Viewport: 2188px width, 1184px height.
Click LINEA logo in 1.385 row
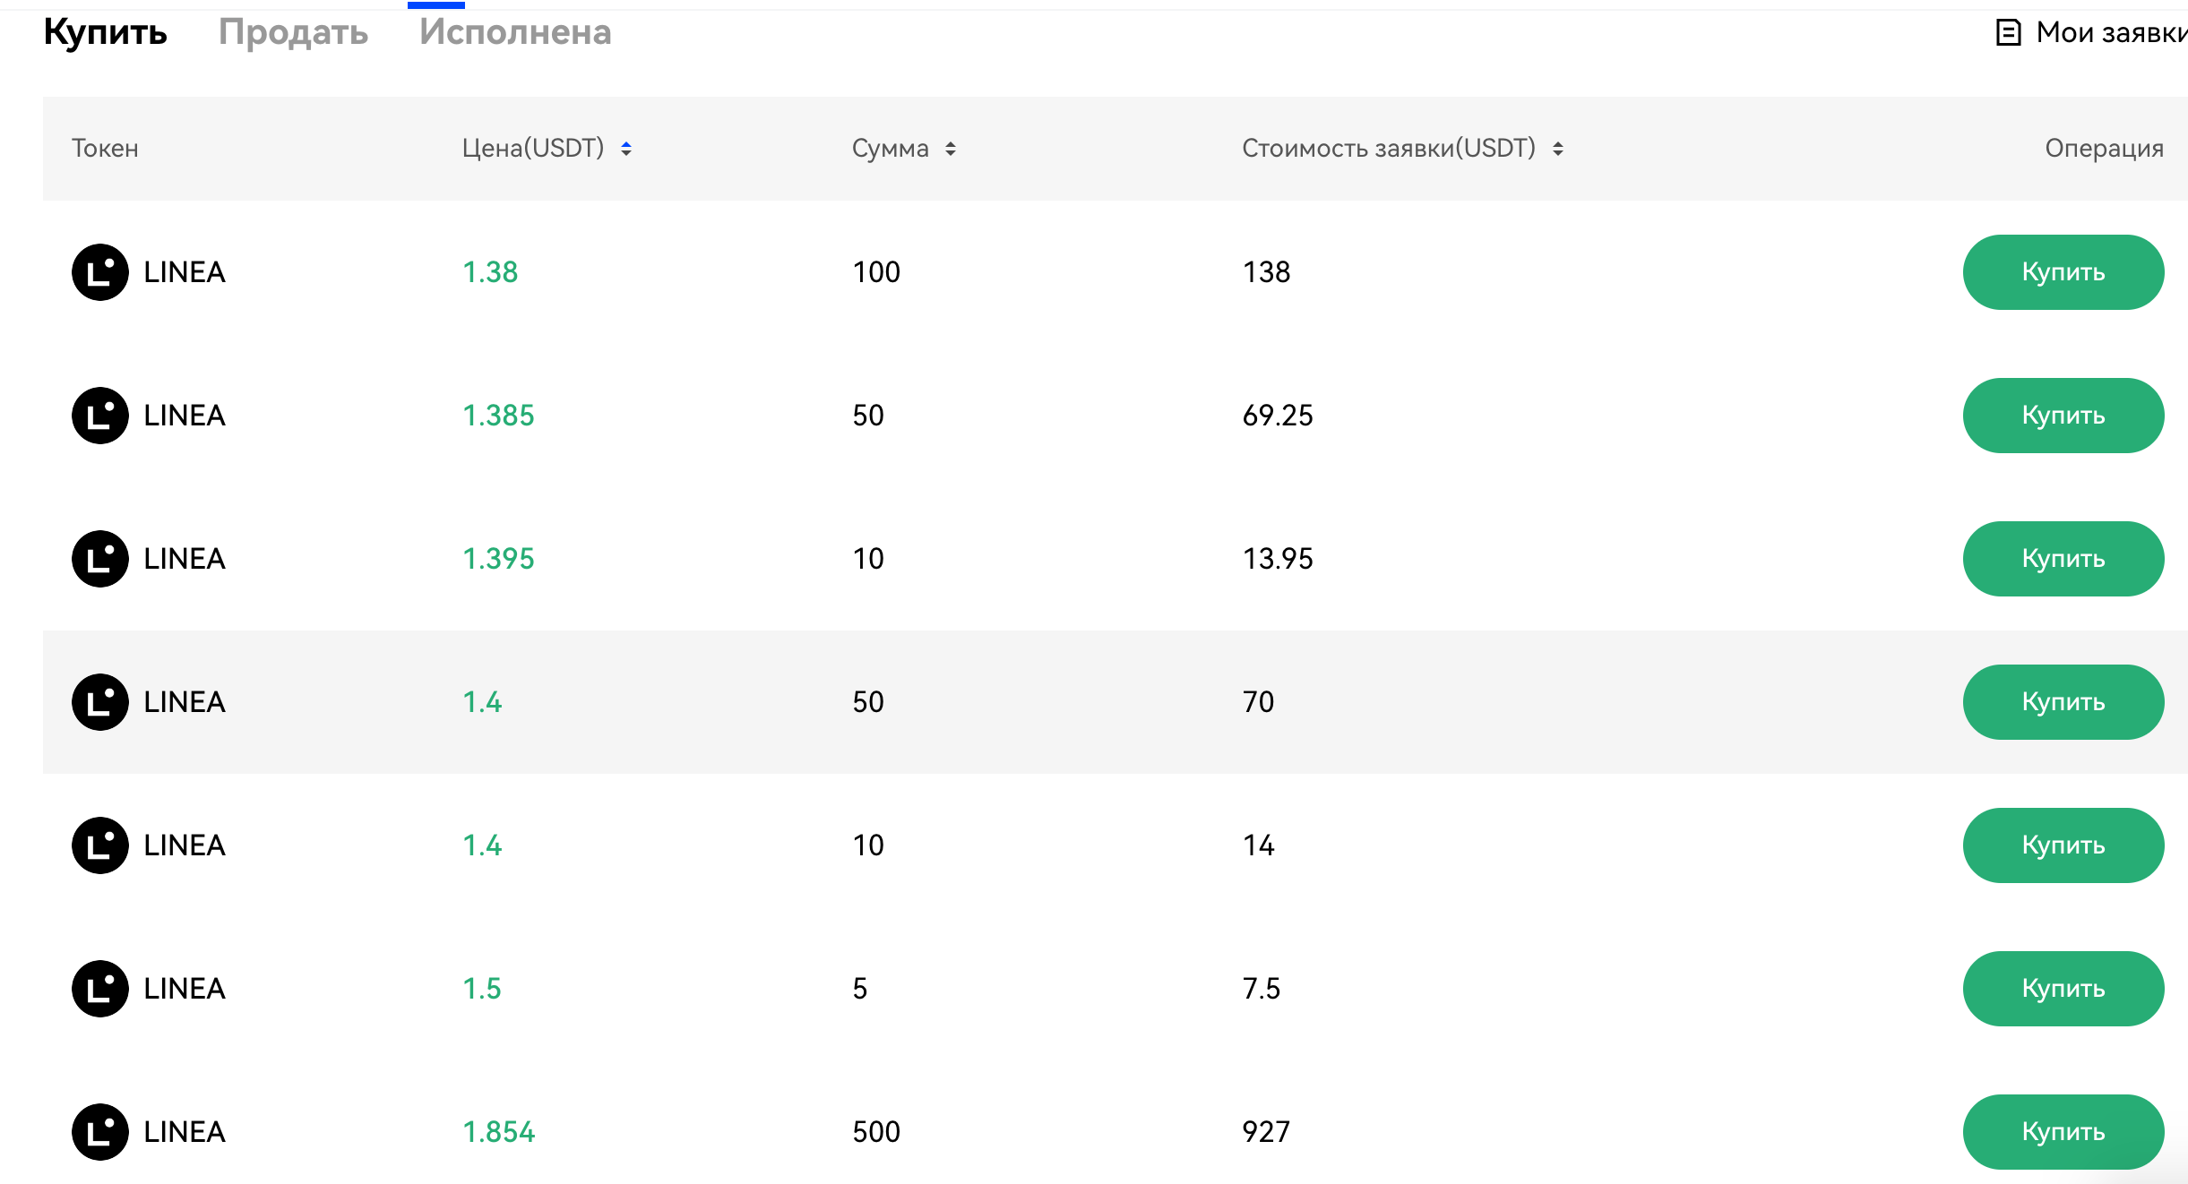100,416
